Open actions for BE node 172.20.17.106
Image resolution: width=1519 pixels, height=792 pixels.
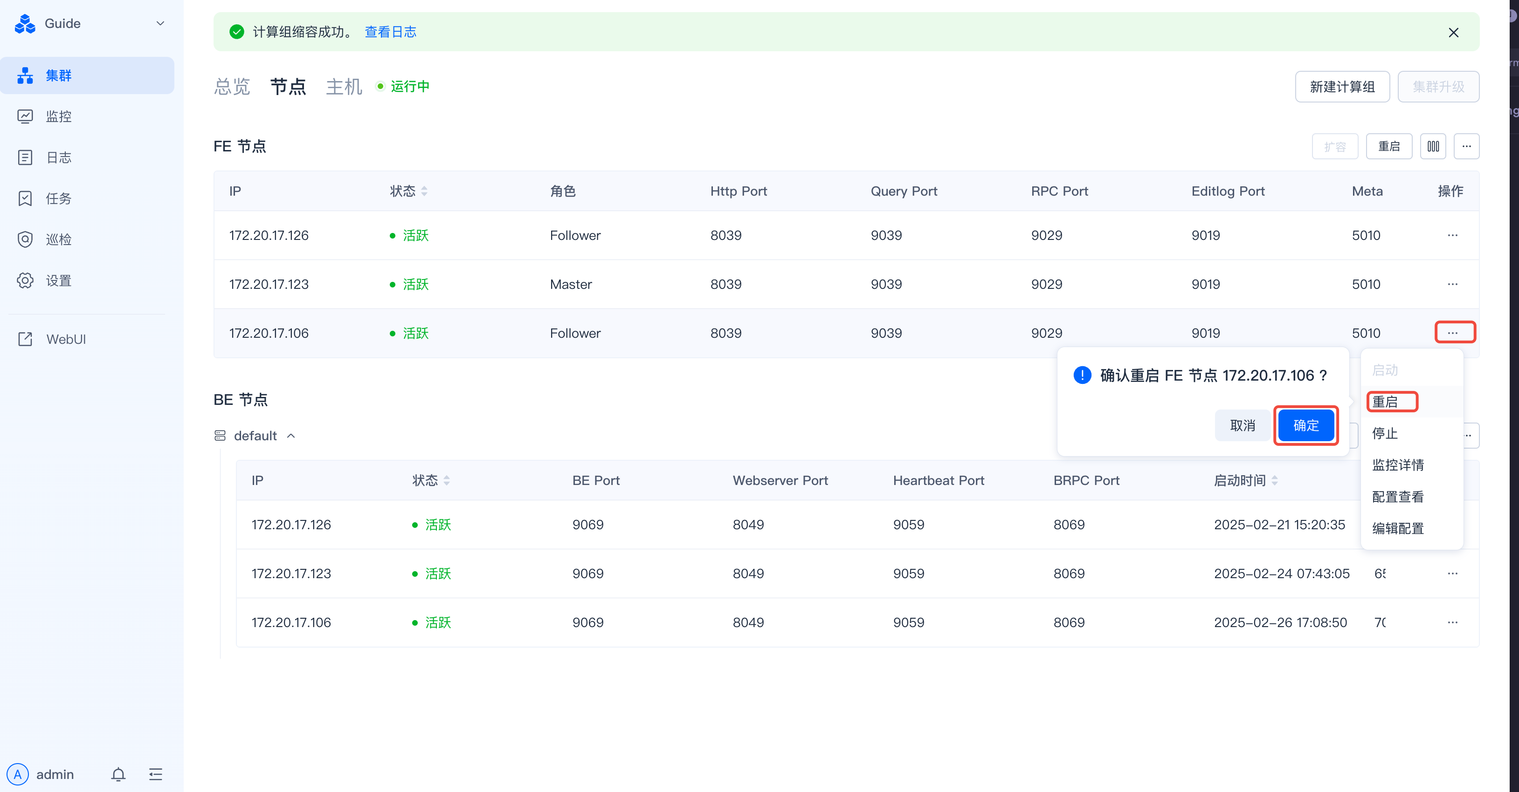pos(1452,622)
